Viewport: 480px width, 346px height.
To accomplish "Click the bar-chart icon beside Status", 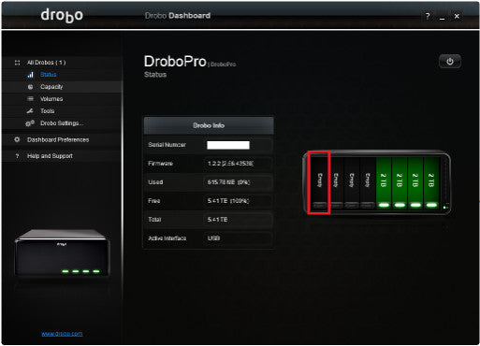I will [30, 75].
